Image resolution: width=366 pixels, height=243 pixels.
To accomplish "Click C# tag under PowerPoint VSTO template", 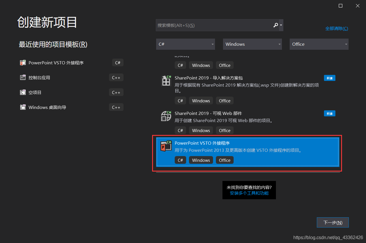I will coord(180,160).
